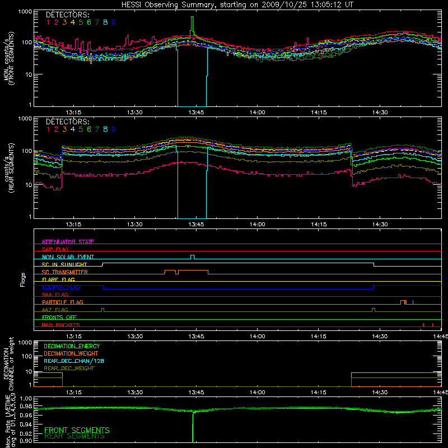Select cyan detector 8 in front segments legend
Viewport: 448px width, 448px height.
(105, 22)
